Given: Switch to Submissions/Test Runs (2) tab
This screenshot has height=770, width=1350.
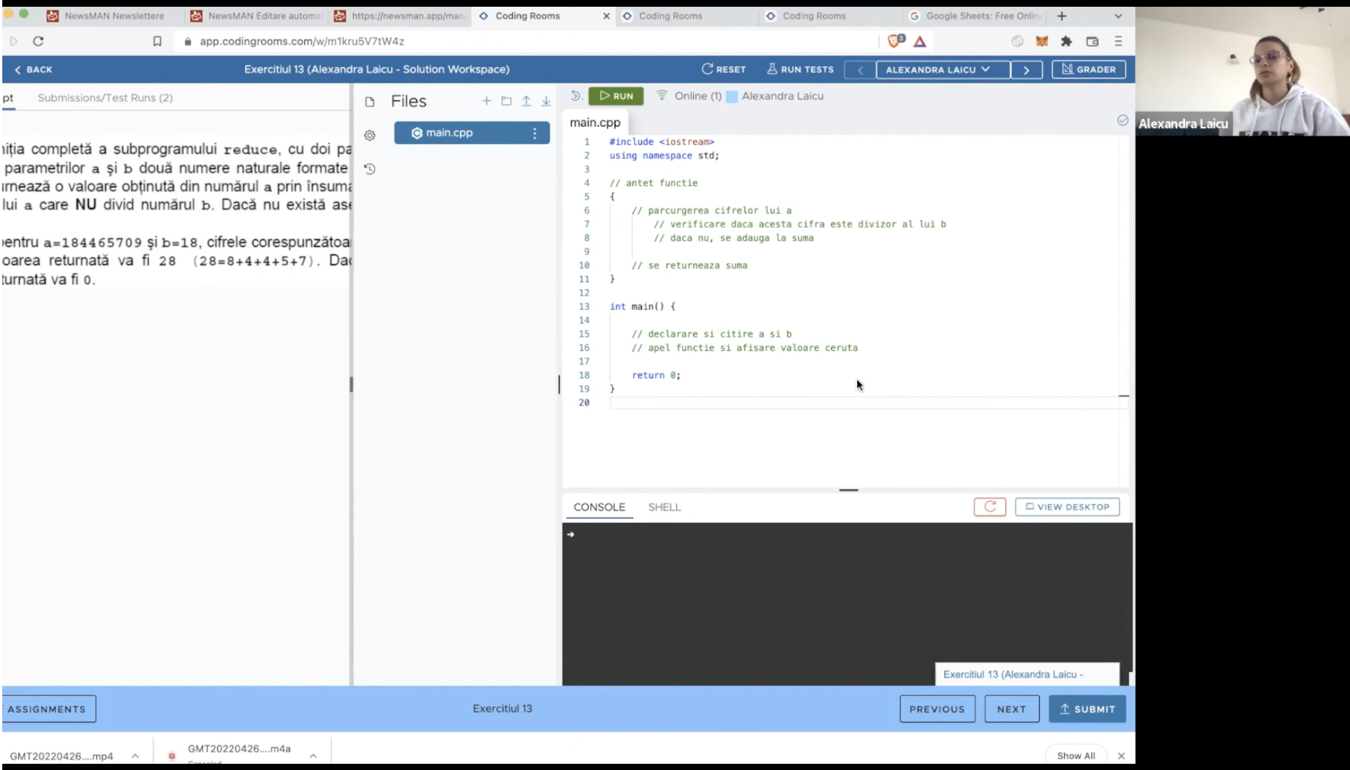Looking at the screenshot, I should point(105,98).
